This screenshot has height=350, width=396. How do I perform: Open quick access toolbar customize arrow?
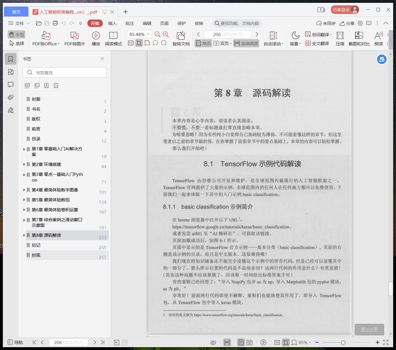(x=81, y=23)
